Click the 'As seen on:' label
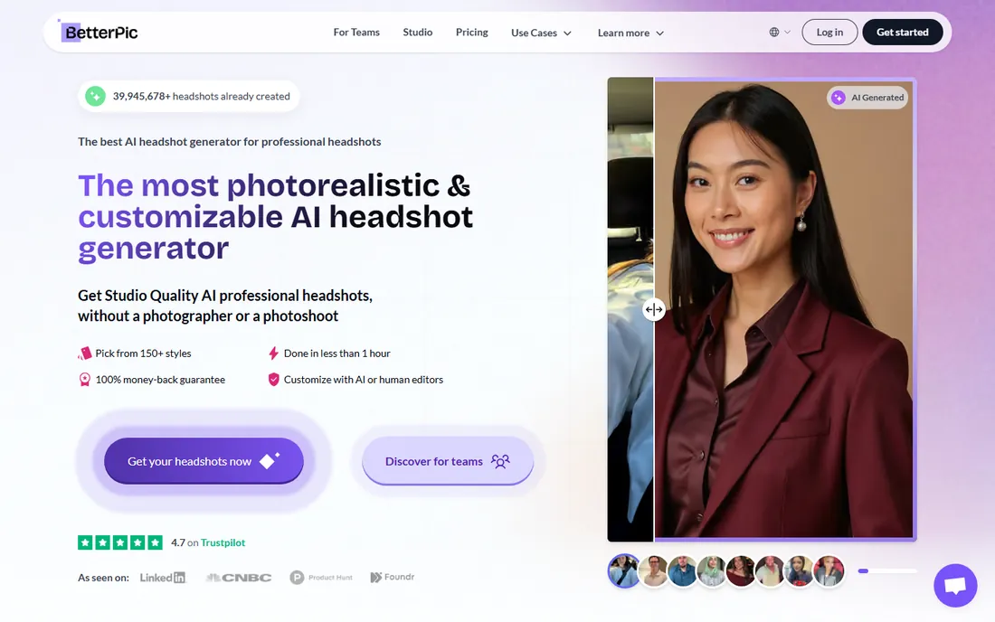995x622 pixels. [x=103, y=578]
